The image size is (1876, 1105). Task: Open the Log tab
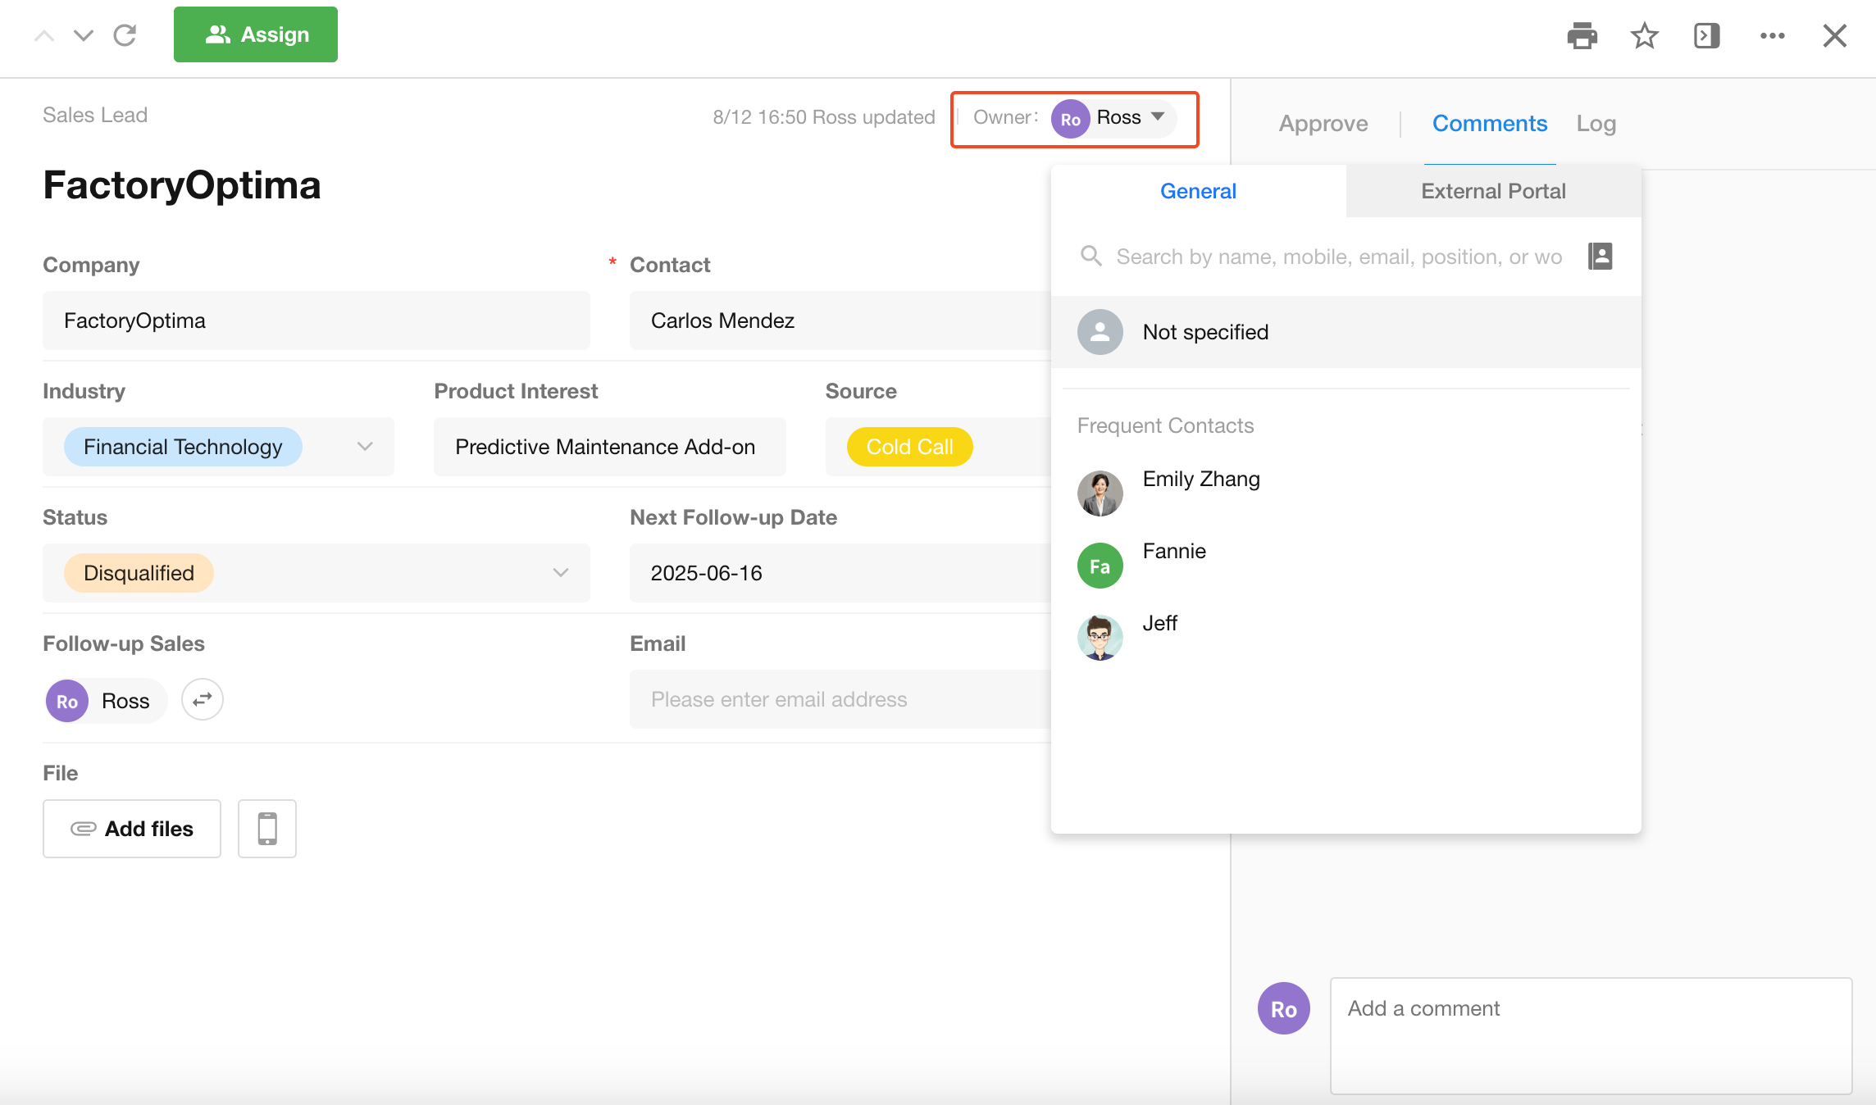(x=1596, y=124)
